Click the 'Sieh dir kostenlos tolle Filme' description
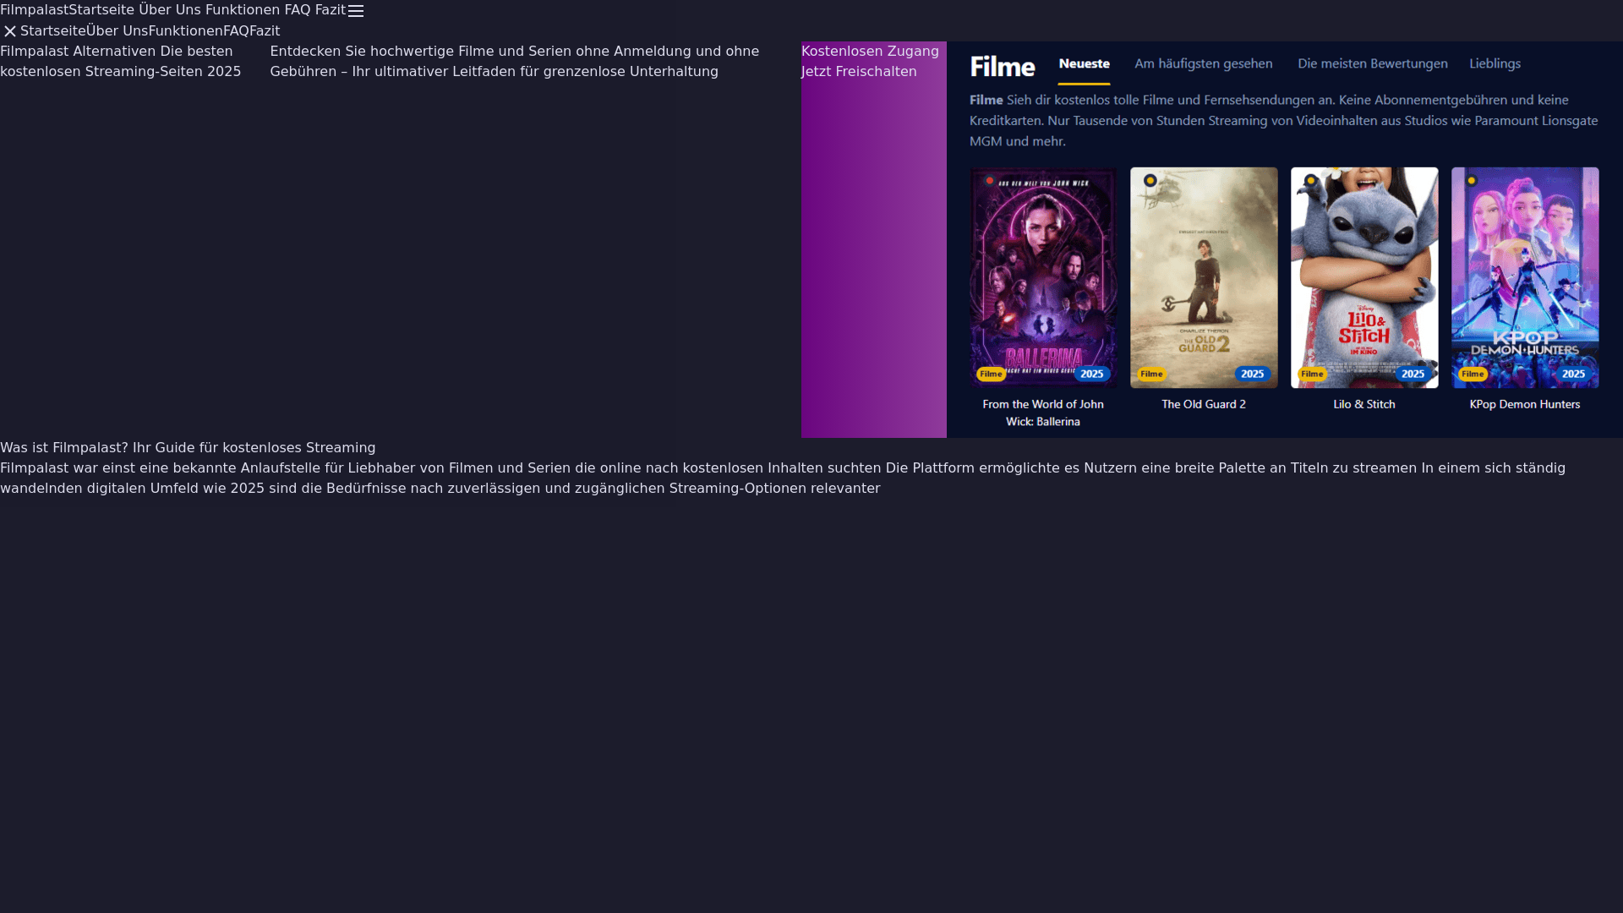Image resolution: width=1623 pixels, height=913 pixels. [x=1284, y=121]
